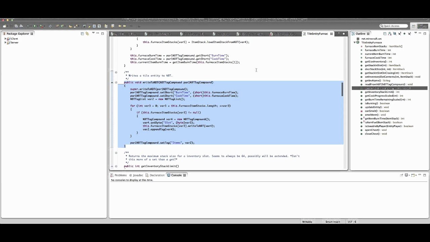Click the Print toolbar icon
The width and height of the screenshot is (430, 242).
tap(21, 26)
